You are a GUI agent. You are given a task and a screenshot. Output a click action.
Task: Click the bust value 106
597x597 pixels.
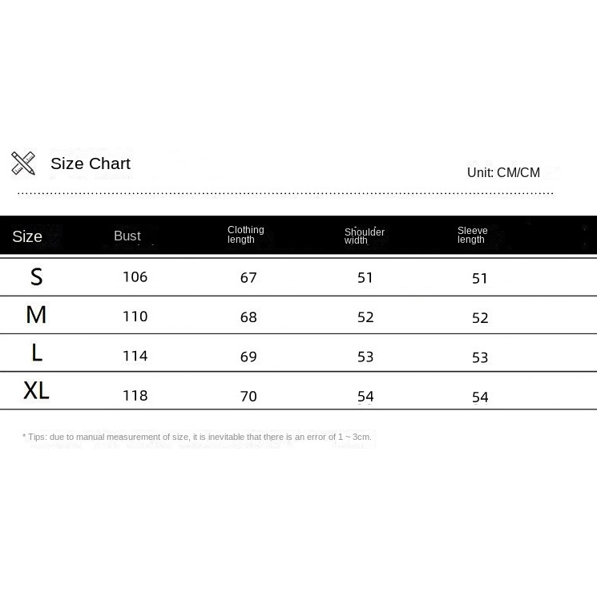tap(135, 276)
